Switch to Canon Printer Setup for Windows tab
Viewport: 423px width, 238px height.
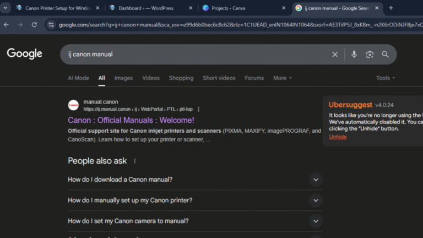point(58,8)
